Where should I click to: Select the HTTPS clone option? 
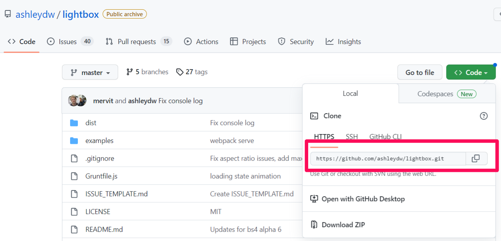324,137
